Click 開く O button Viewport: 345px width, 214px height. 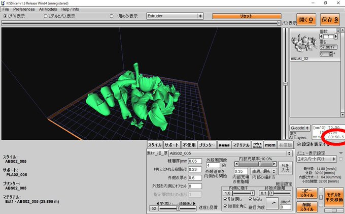click(306, 20)
